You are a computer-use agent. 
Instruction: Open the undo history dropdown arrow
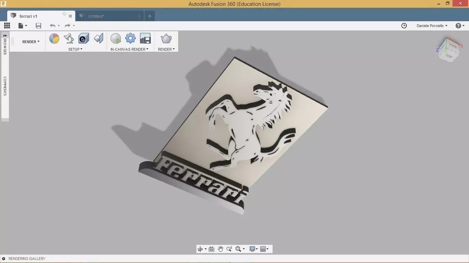pyautogui.click(x=59, y=26)
